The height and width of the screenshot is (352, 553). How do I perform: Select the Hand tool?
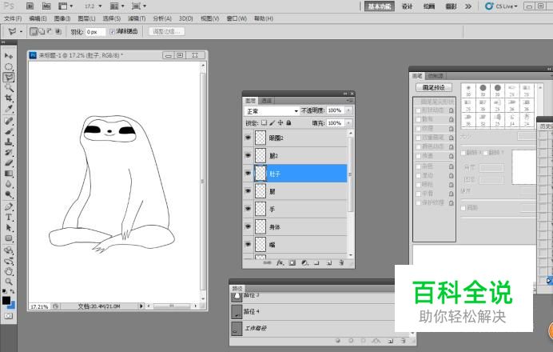pos(9,271)
